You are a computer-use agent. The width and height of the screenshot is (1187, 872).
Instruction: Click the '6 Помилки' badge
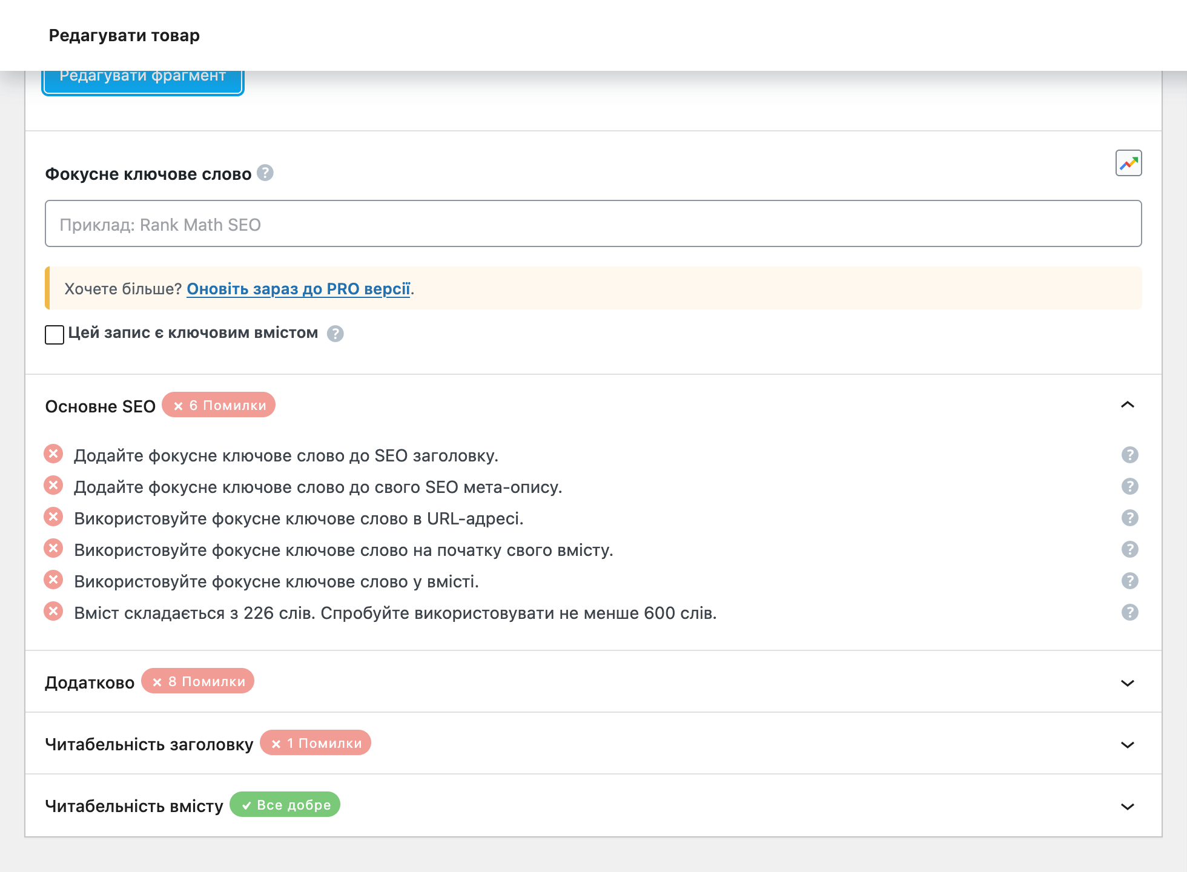[219, 405]
